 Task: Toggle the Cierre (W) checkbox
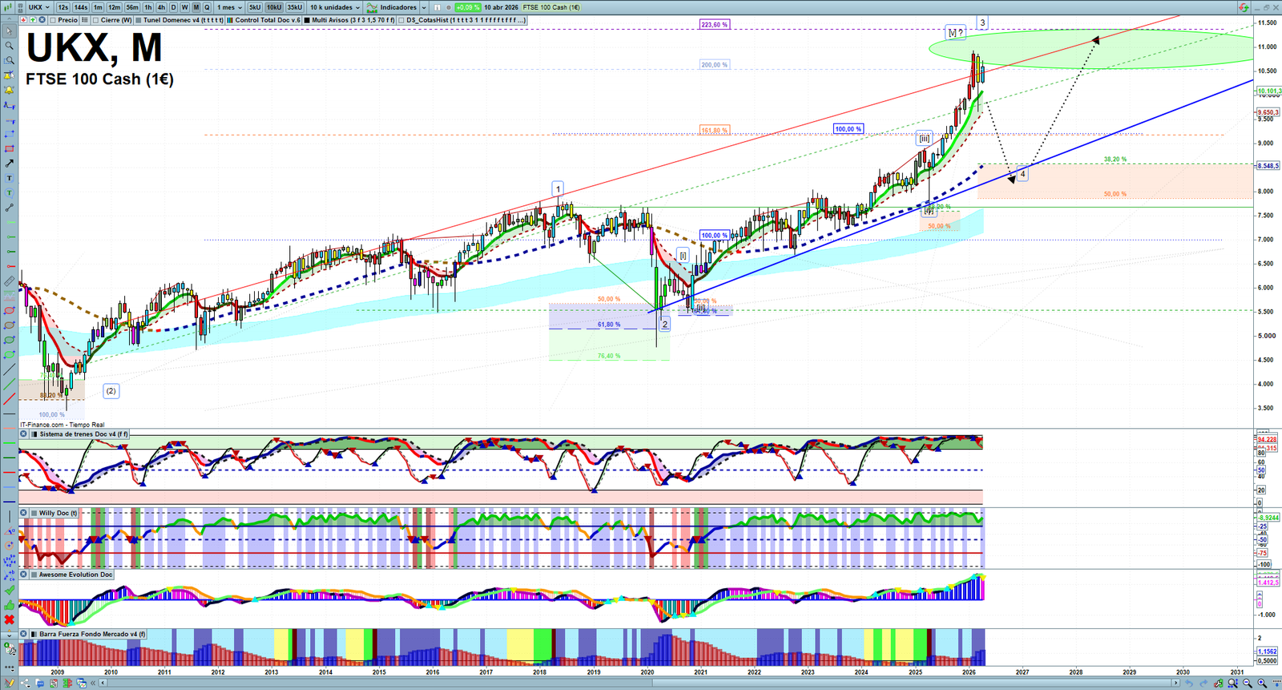tap(95, 20)
